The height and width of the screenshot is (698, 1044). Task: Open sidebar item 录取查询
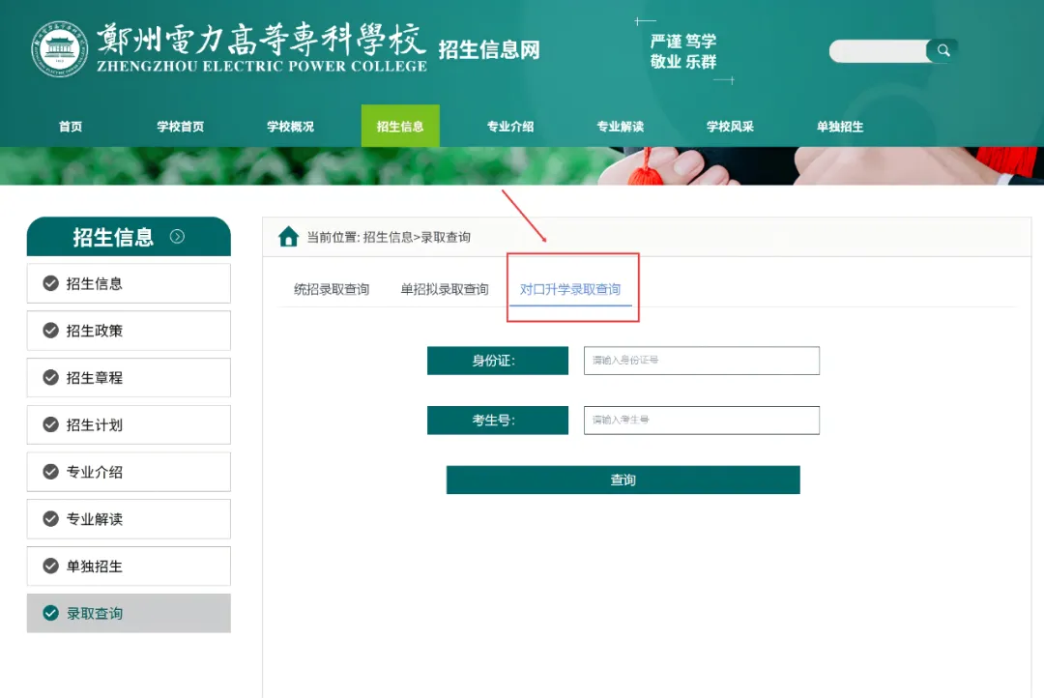pos(129,614)
